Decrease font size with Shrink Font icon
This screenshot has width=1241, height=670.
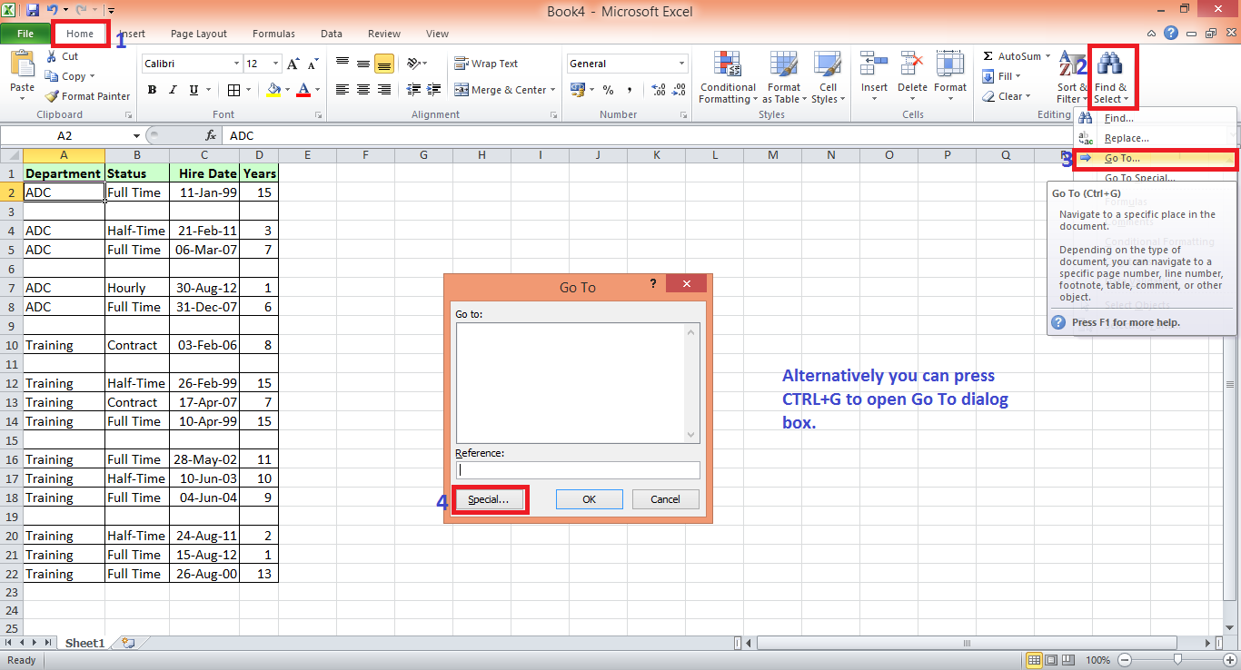tap(312, 64)
